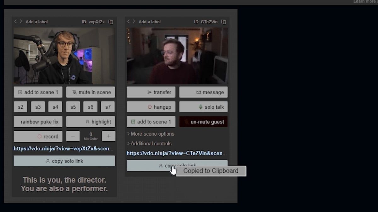
Task: Click Add a label on the director box
Action: [x=37, y=22]
